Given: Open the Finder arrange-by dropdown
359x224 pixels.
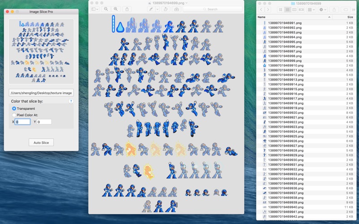Looking at the screenshot, I should 311,9.
